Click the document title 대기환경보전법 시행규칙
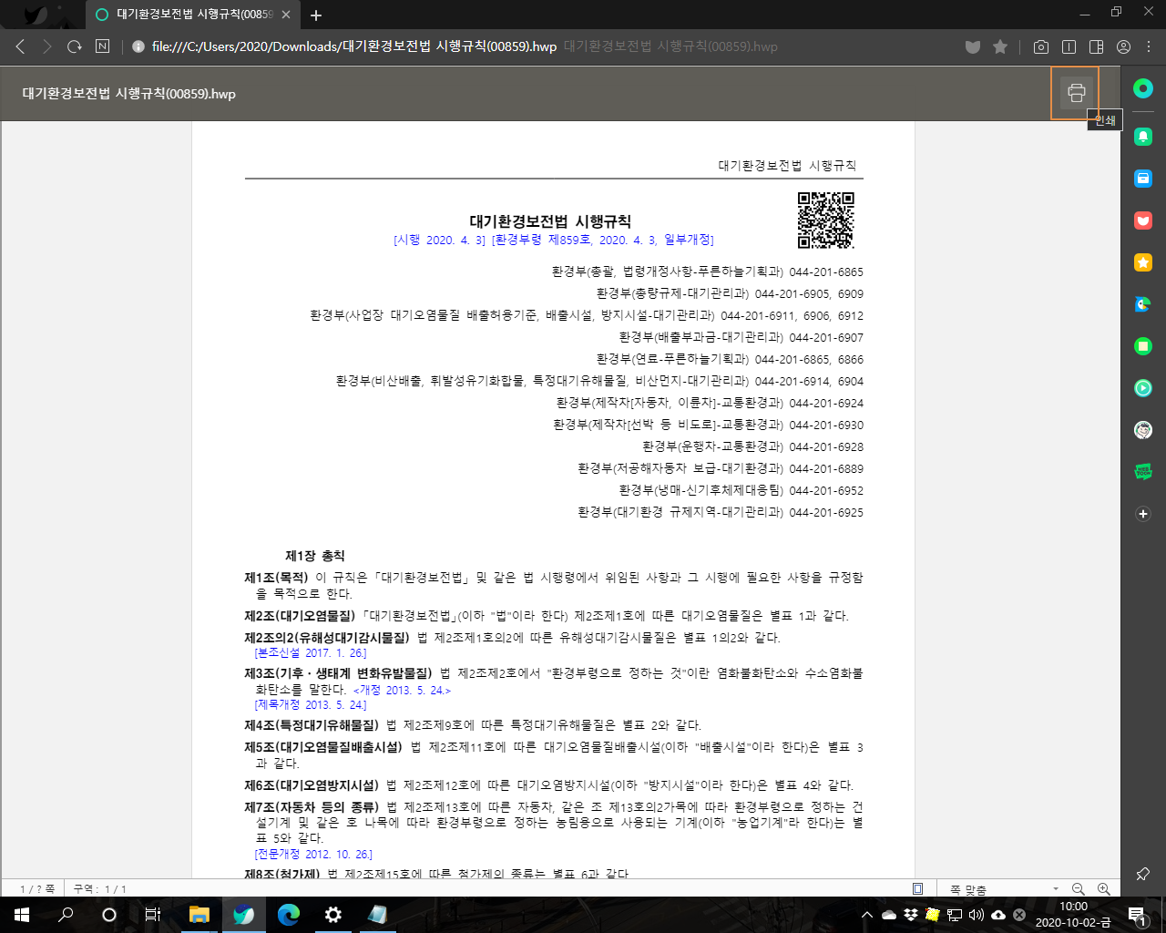The image size is (1166, 933). [x=550, y=221]
